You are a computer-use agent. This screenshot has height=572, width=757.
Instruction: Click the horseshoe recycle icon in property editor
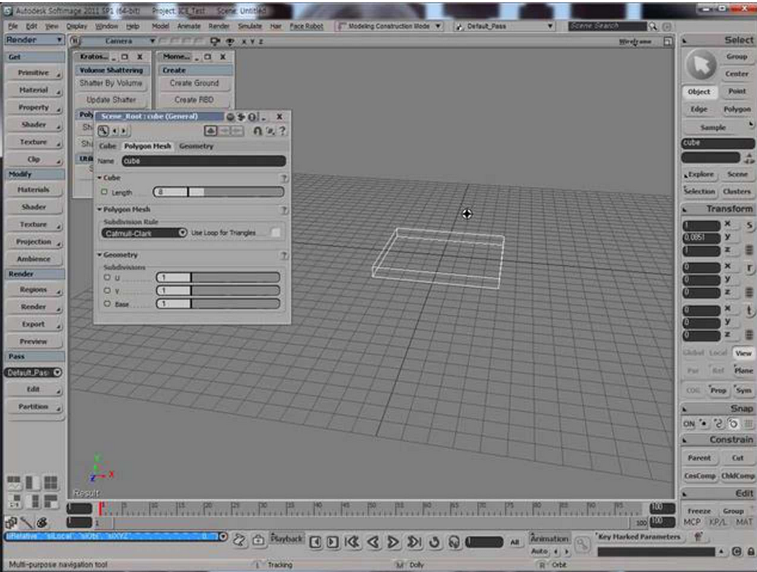pos(258,131)
